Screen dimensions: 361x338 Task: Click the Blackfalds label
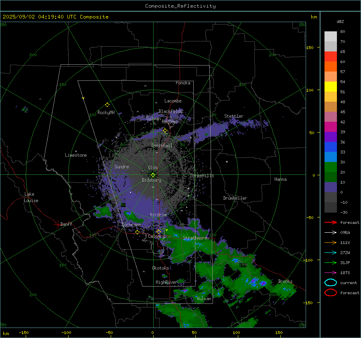[170, 111]
